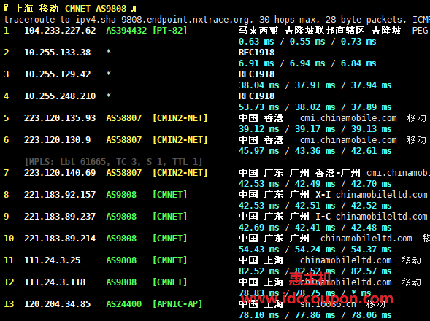Click the [APNIC-AP] tag on hop 13
430x321 pixels.
tap(177, 304)
